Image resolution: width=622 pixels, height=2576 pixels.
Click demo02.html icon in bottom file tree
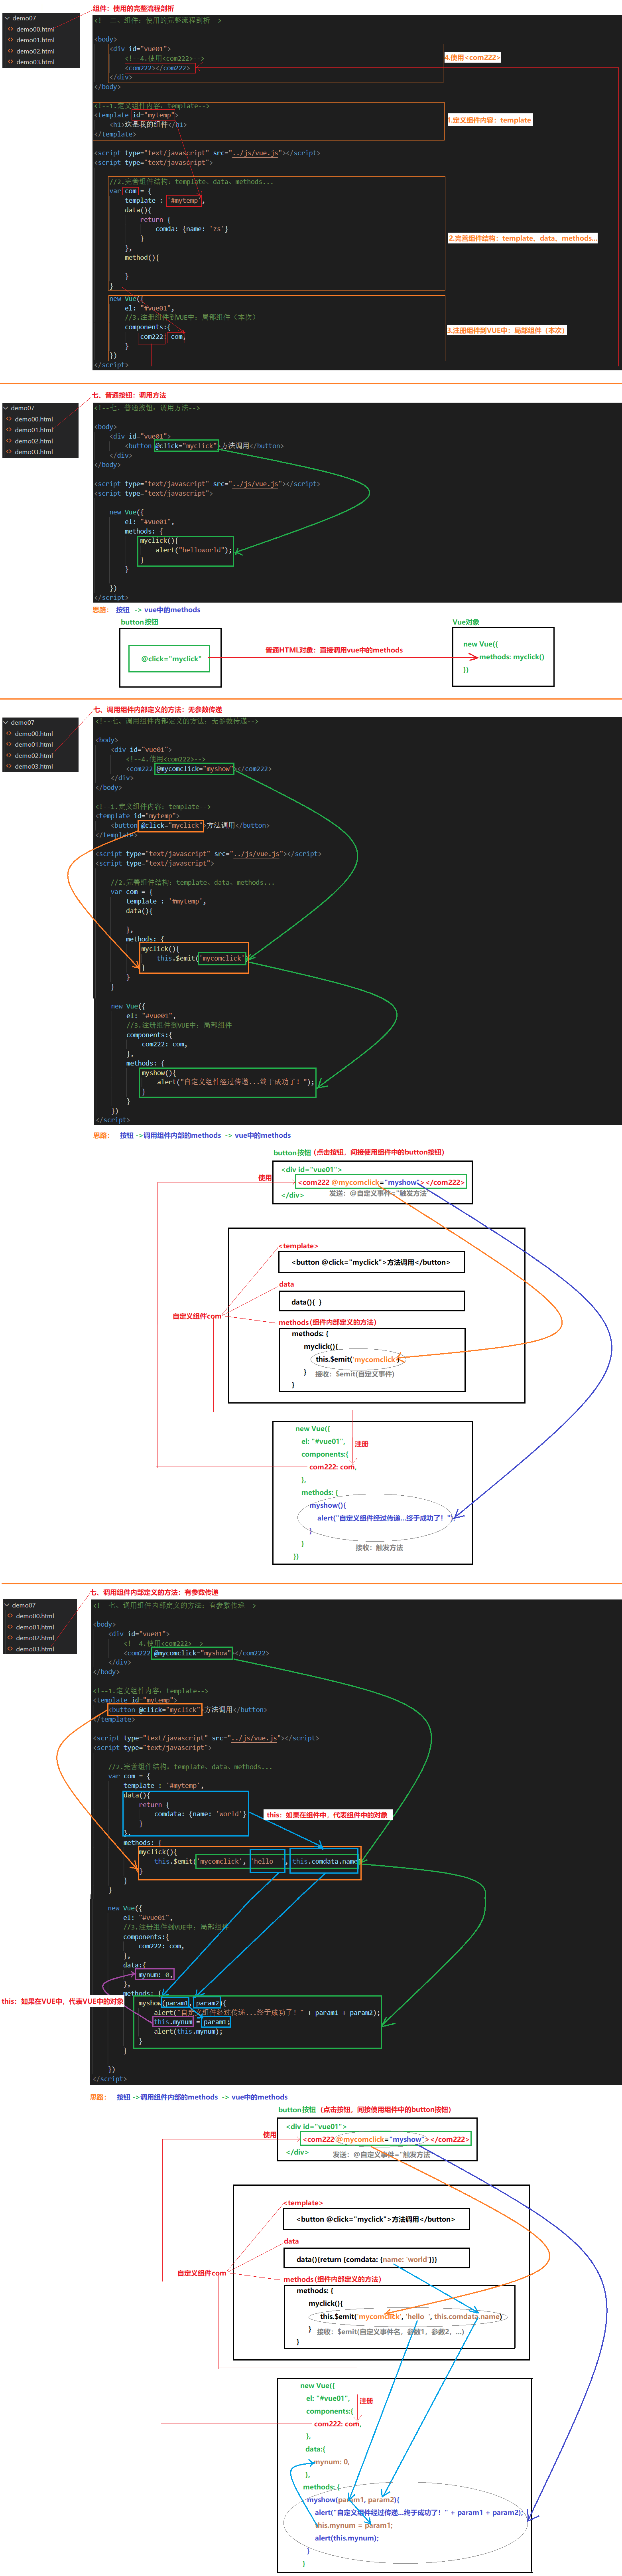coord(9,1638)
